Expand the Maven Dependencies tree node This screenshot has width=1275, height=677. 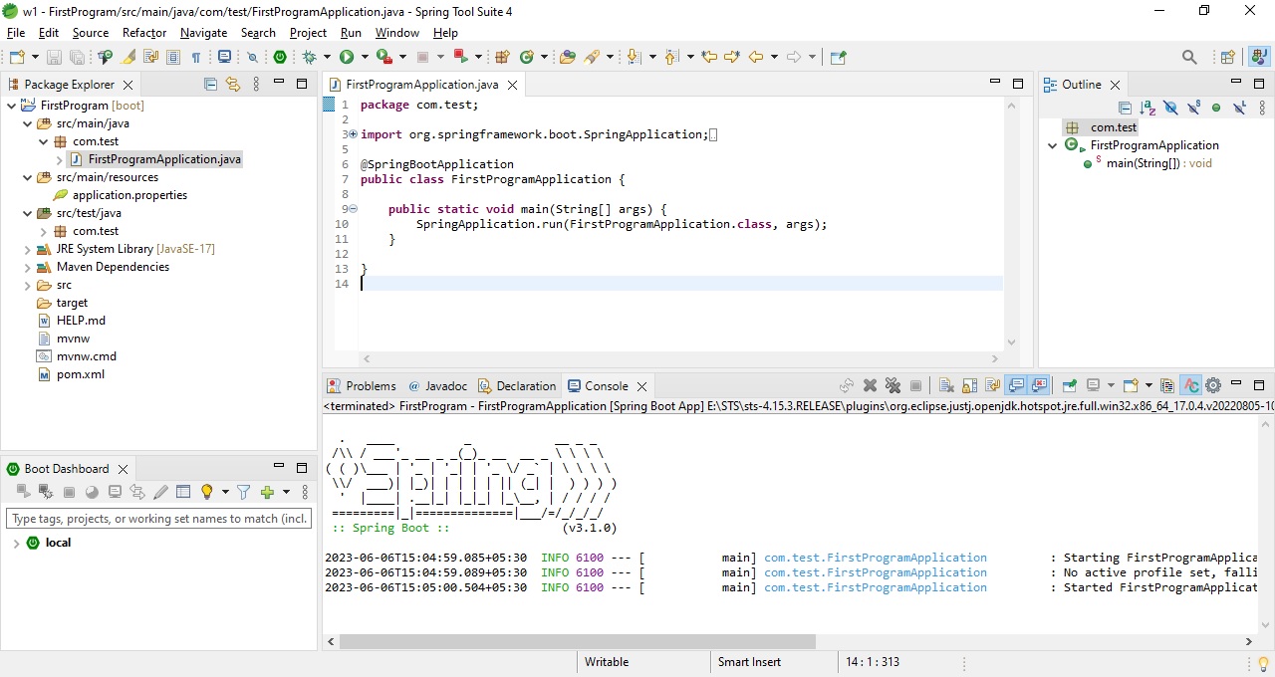(x=27, y=267)
